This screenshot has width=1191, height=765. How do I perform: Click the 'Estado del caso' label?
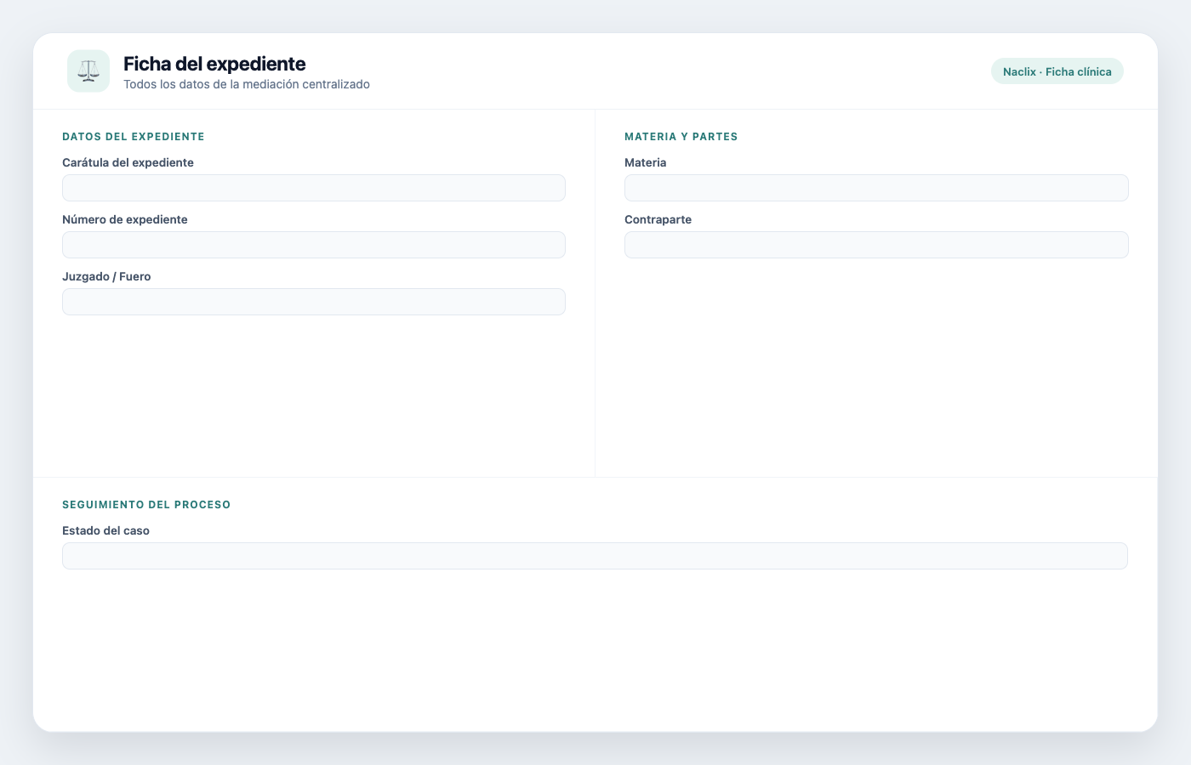[x=105, y=530]
